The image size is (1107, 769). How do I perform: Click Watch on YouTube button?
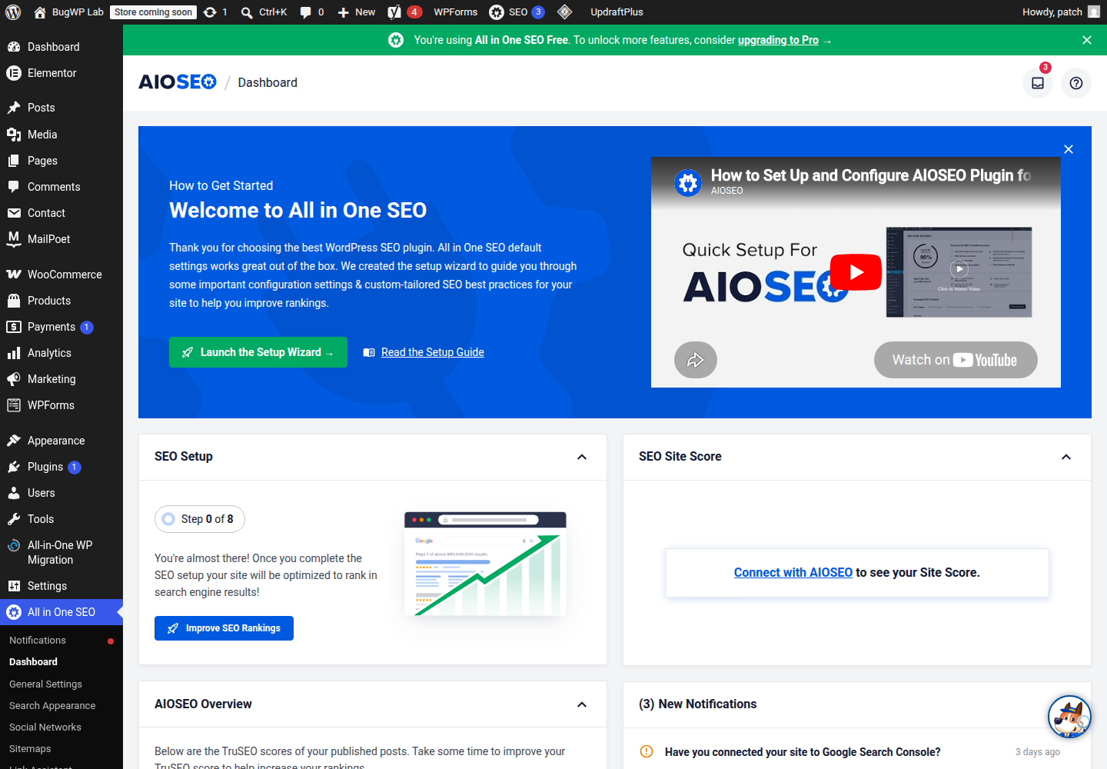tap(956, 360)
